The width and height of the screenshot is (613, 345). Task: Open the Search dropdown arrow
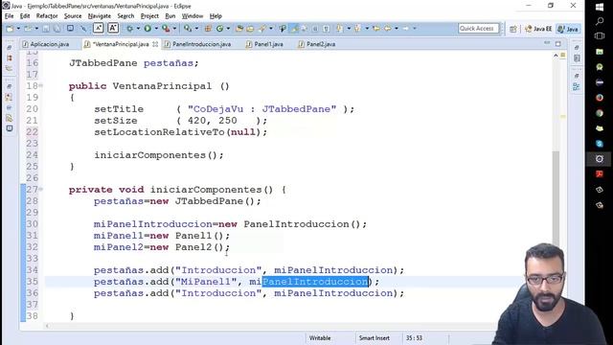coord(270,29)
